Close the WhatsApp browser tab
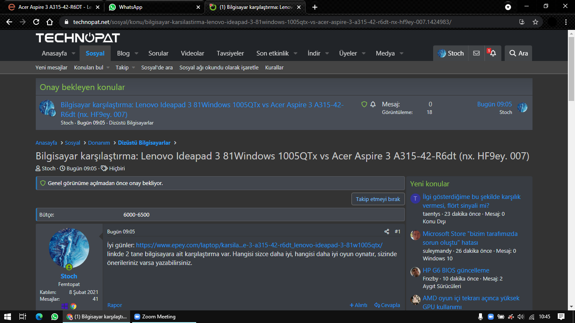Viewport: 575px width, 323px height. coord(199,7)
